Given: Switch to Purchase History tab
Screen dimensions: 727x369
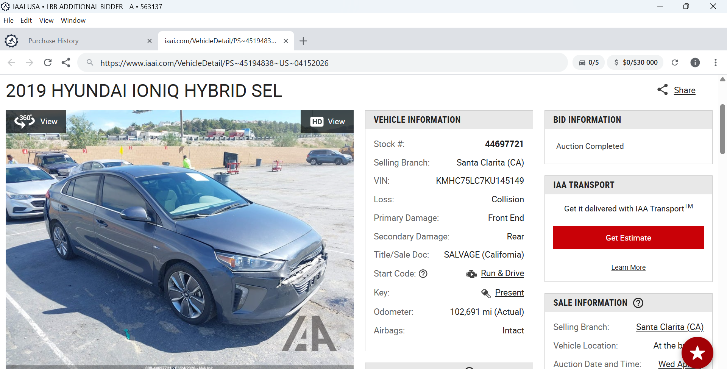Looking at the screenshot, I should point(53,41).
